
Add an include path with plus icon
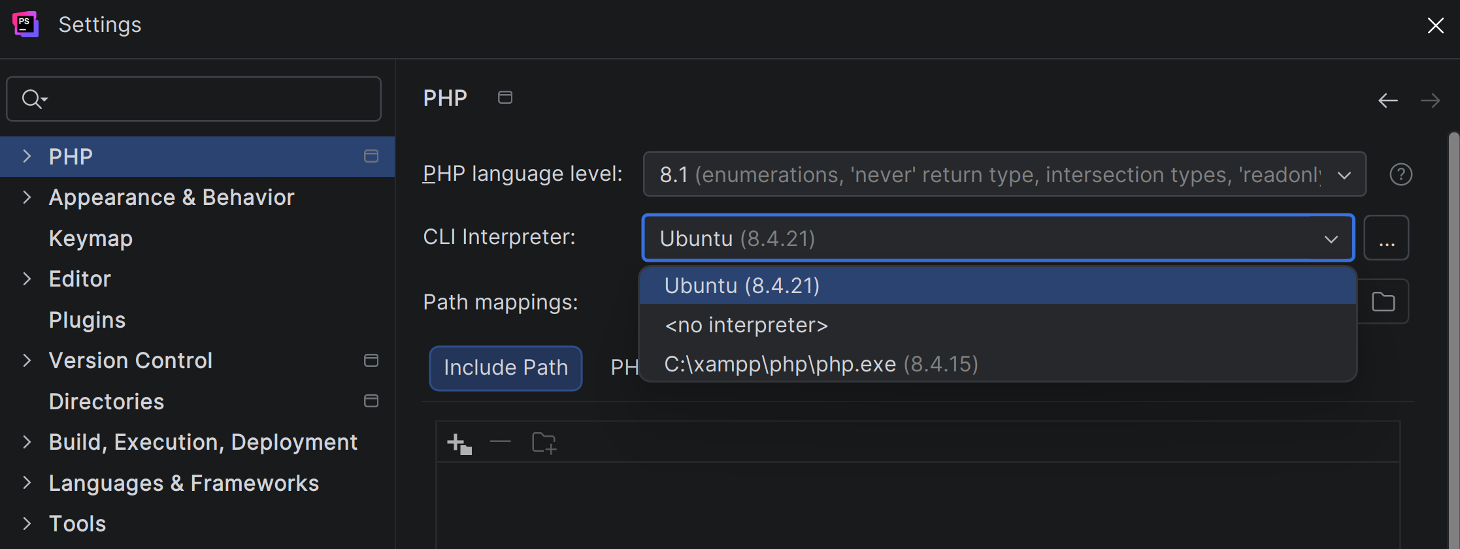[x=459, y=444]
